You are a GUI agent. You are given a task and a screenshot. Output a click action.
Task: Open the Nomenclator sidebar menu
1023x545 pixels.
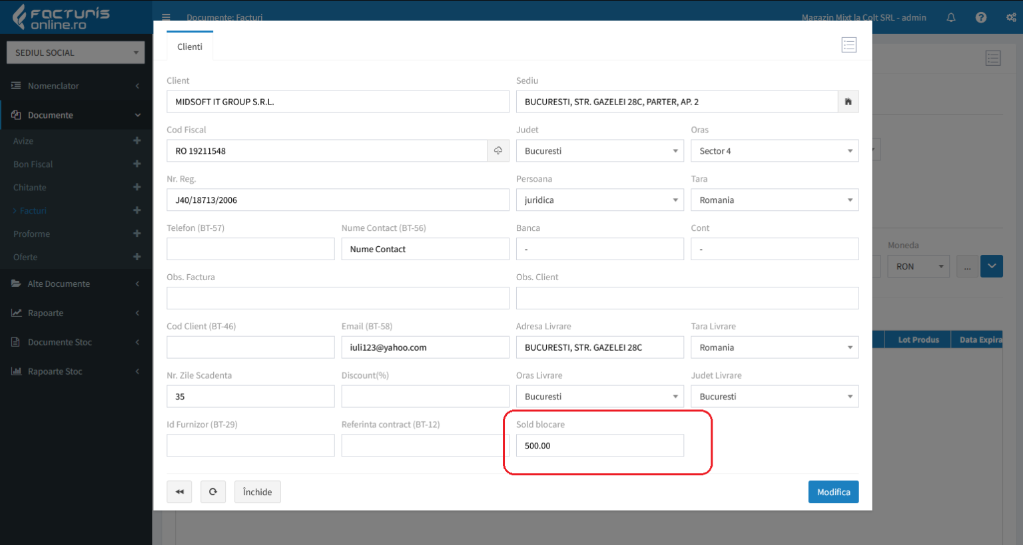point(75,86)
